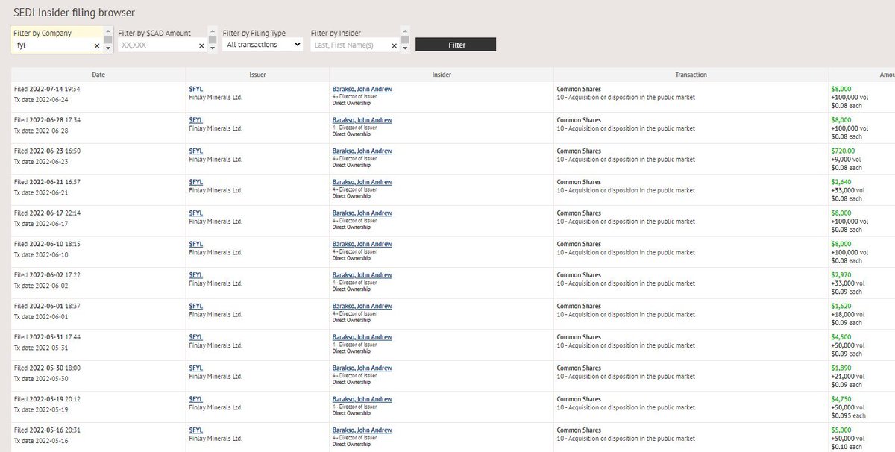This screenshot has height=452, width=895.
Task: Click the Transaction column header
Action: click(691, 75)
